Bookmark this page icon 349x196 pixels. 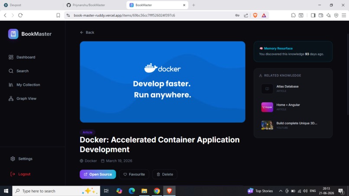[x=58, y=15]
